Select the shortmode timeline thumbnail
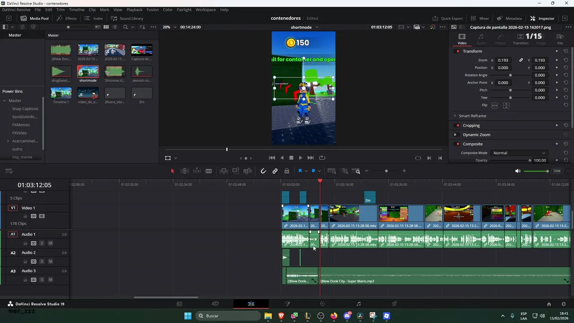This screenshot has width=574, height=323. 88,71
